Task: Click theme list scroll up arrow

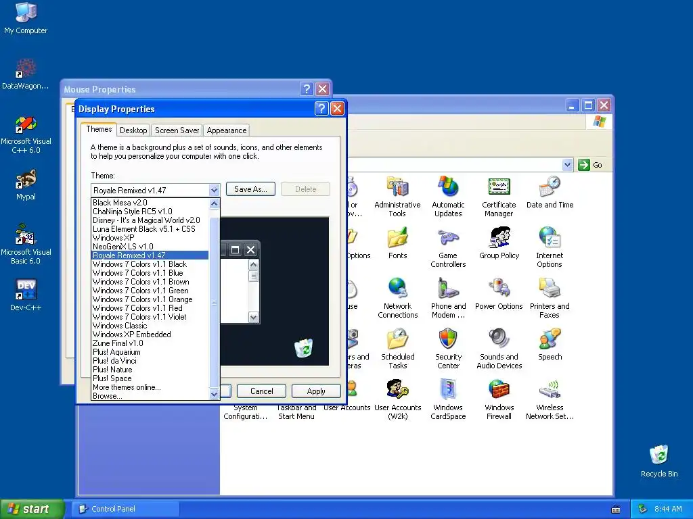Action: (214, 203)
